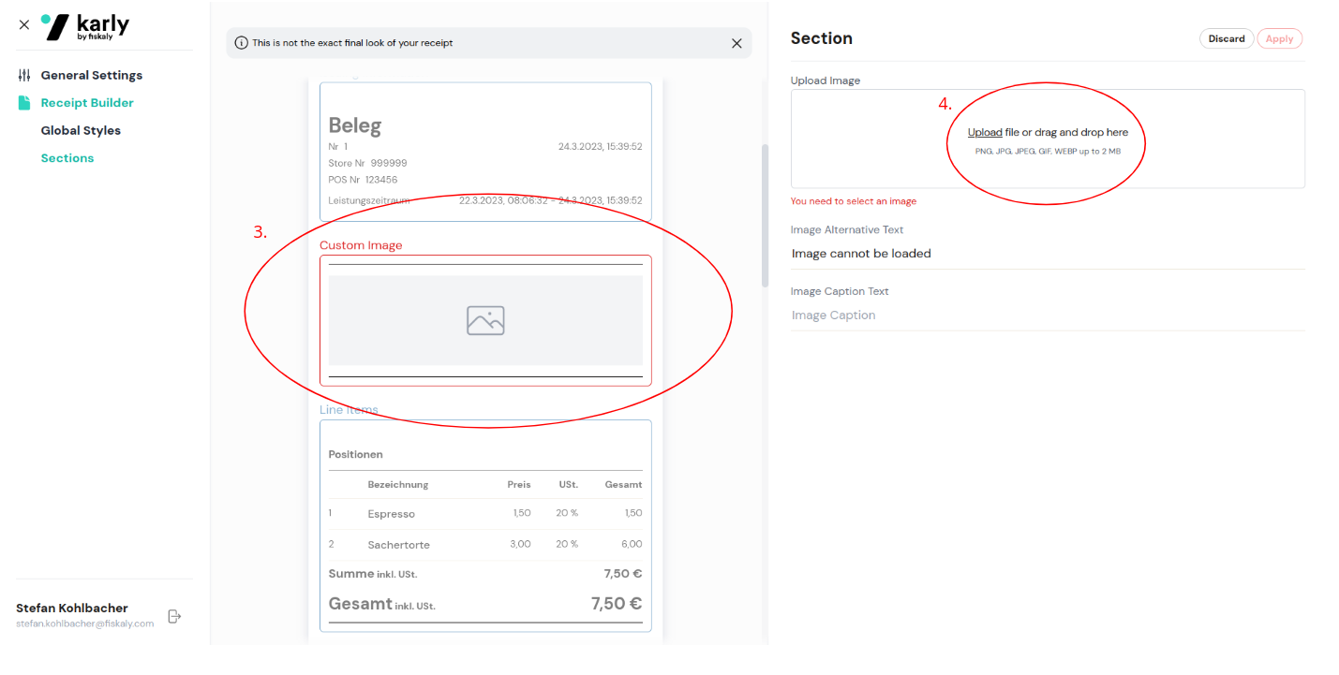Select General Settings in the sidebar

pos(91,75)
